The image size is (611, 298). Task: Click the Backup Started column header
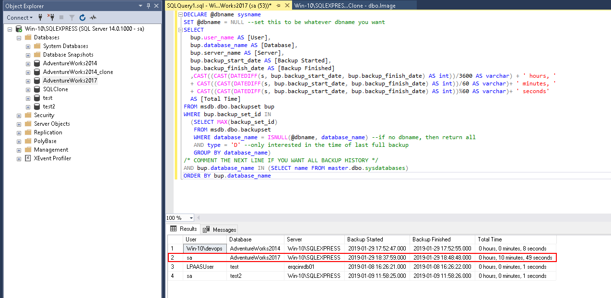point(365,239)
